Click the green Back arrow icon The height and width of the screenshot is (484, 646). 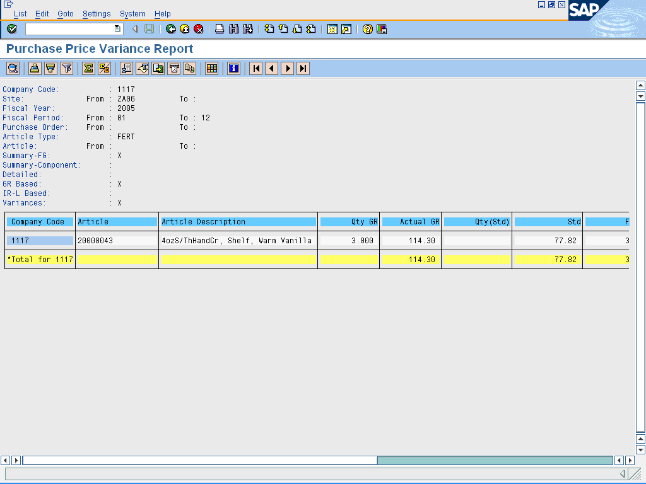coord(170,29)
